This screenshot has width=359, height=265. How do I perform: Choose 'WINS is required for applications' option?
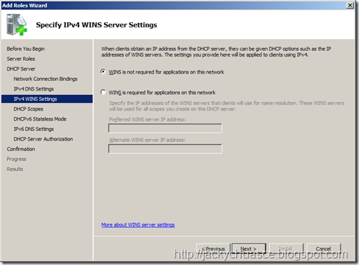pos(103,92)
